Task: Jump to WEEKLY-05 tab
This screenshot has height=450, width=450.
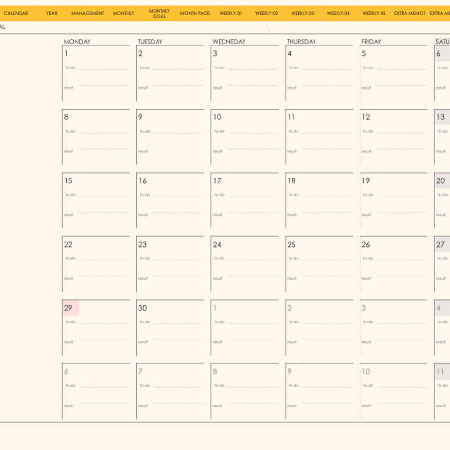Action: pyautogui.click(x=374, y=13)
